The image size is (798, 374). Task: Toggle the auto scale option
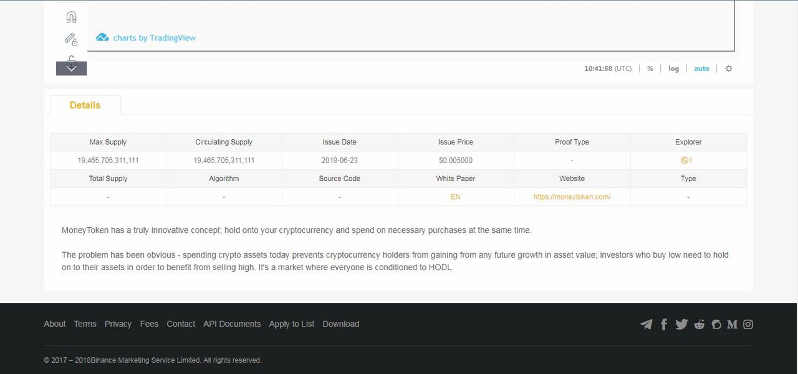[702, 68]
